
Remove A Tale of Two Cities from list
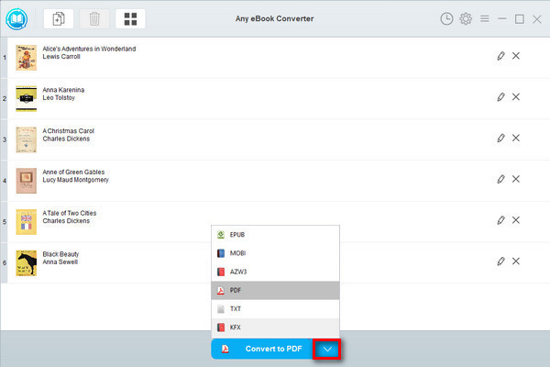(516, 220)
